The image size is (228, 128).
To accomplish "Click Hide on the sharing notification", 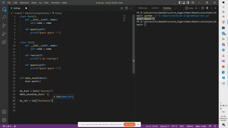I will pyautogui.click(x=138, y=124).
